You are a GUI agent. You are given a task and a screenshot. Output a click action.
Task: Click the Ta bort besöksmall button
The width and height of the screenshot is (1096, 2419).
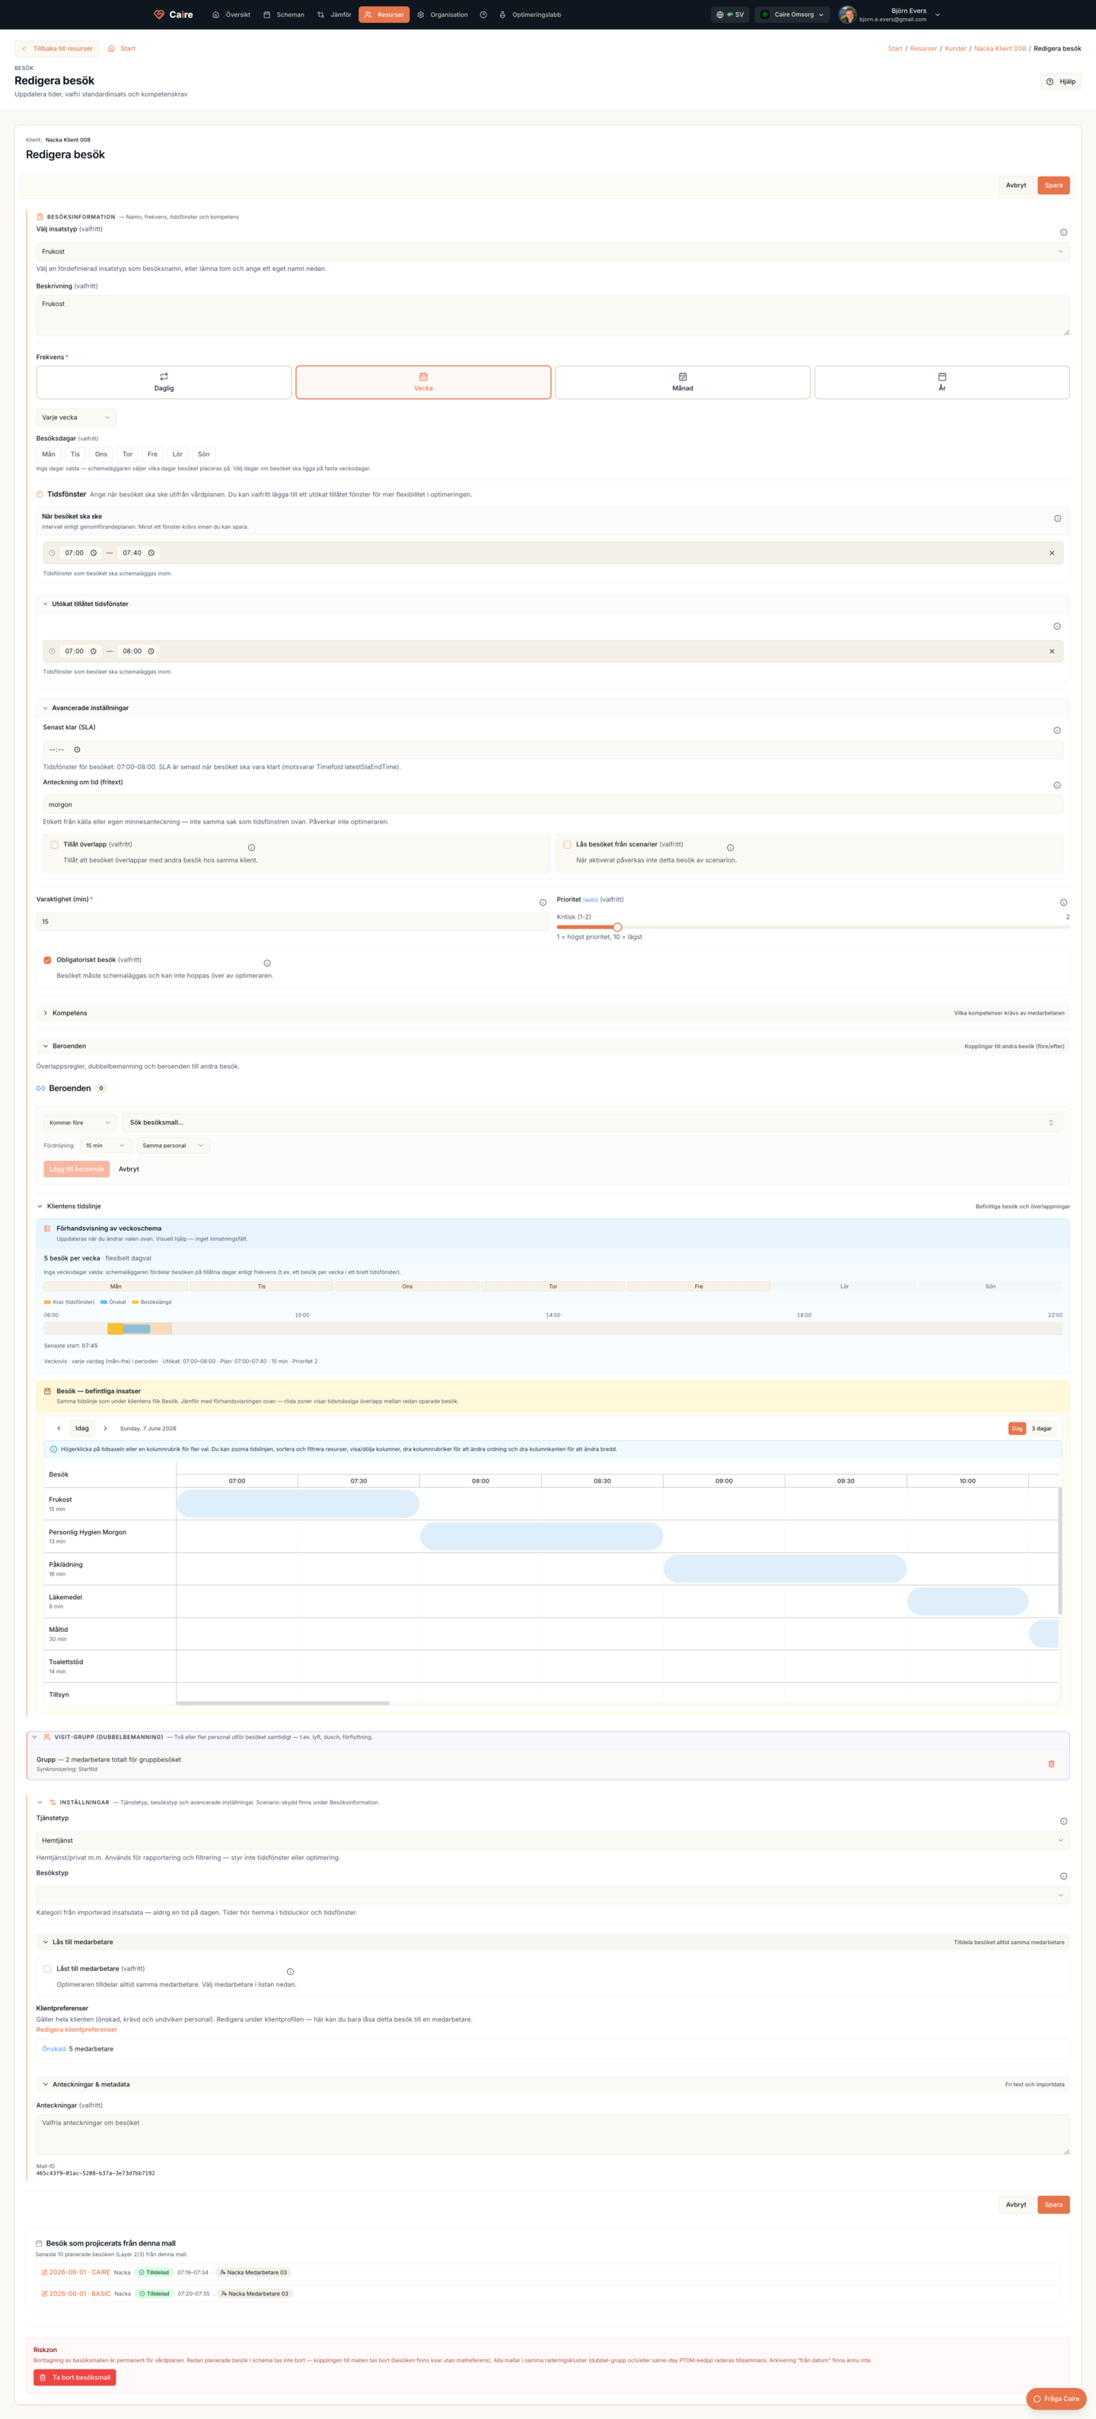pyautogui.click(x=75, y=2378)
